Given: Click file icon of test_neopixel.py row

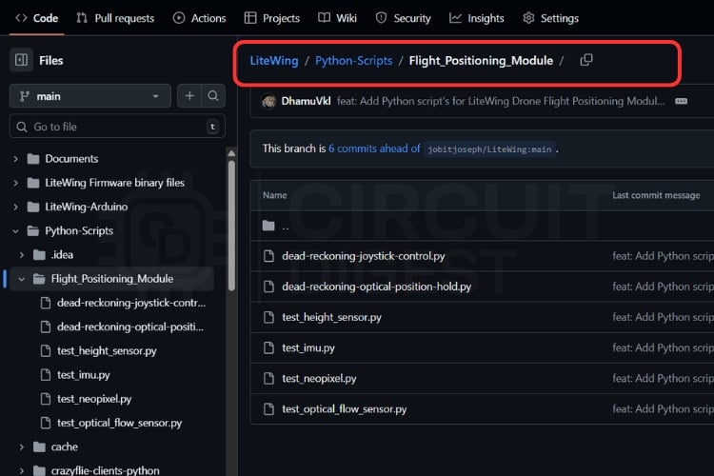Looking at the screenshot, I should click(268, 379).
